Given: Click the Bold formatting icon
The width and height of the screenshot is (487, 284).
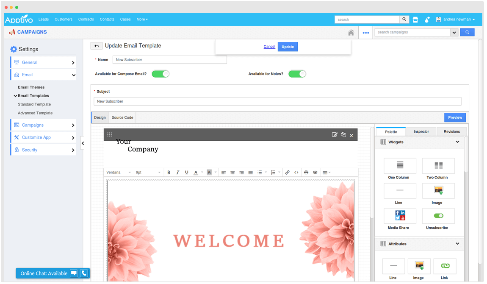Looking at the screenshot, I should [169, 173].
